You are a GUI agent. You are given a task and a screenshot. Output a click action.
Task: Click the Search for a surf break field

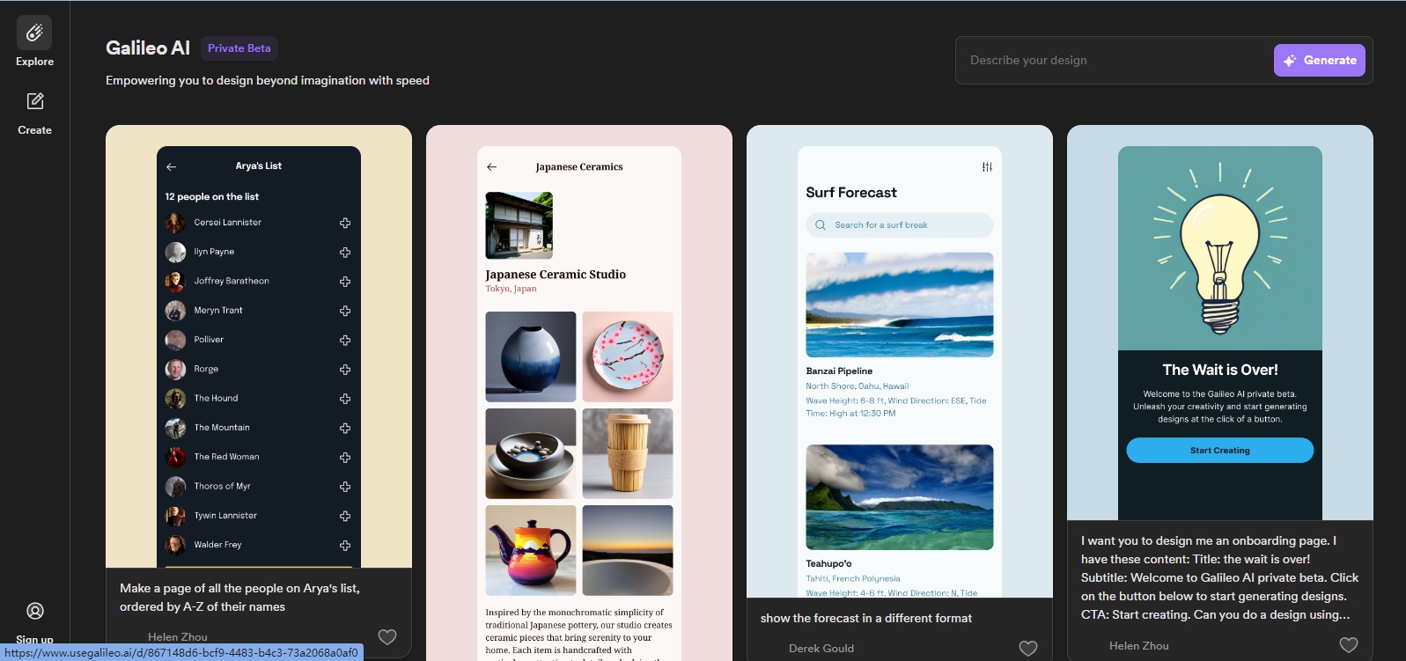click(x=900, y=225)
